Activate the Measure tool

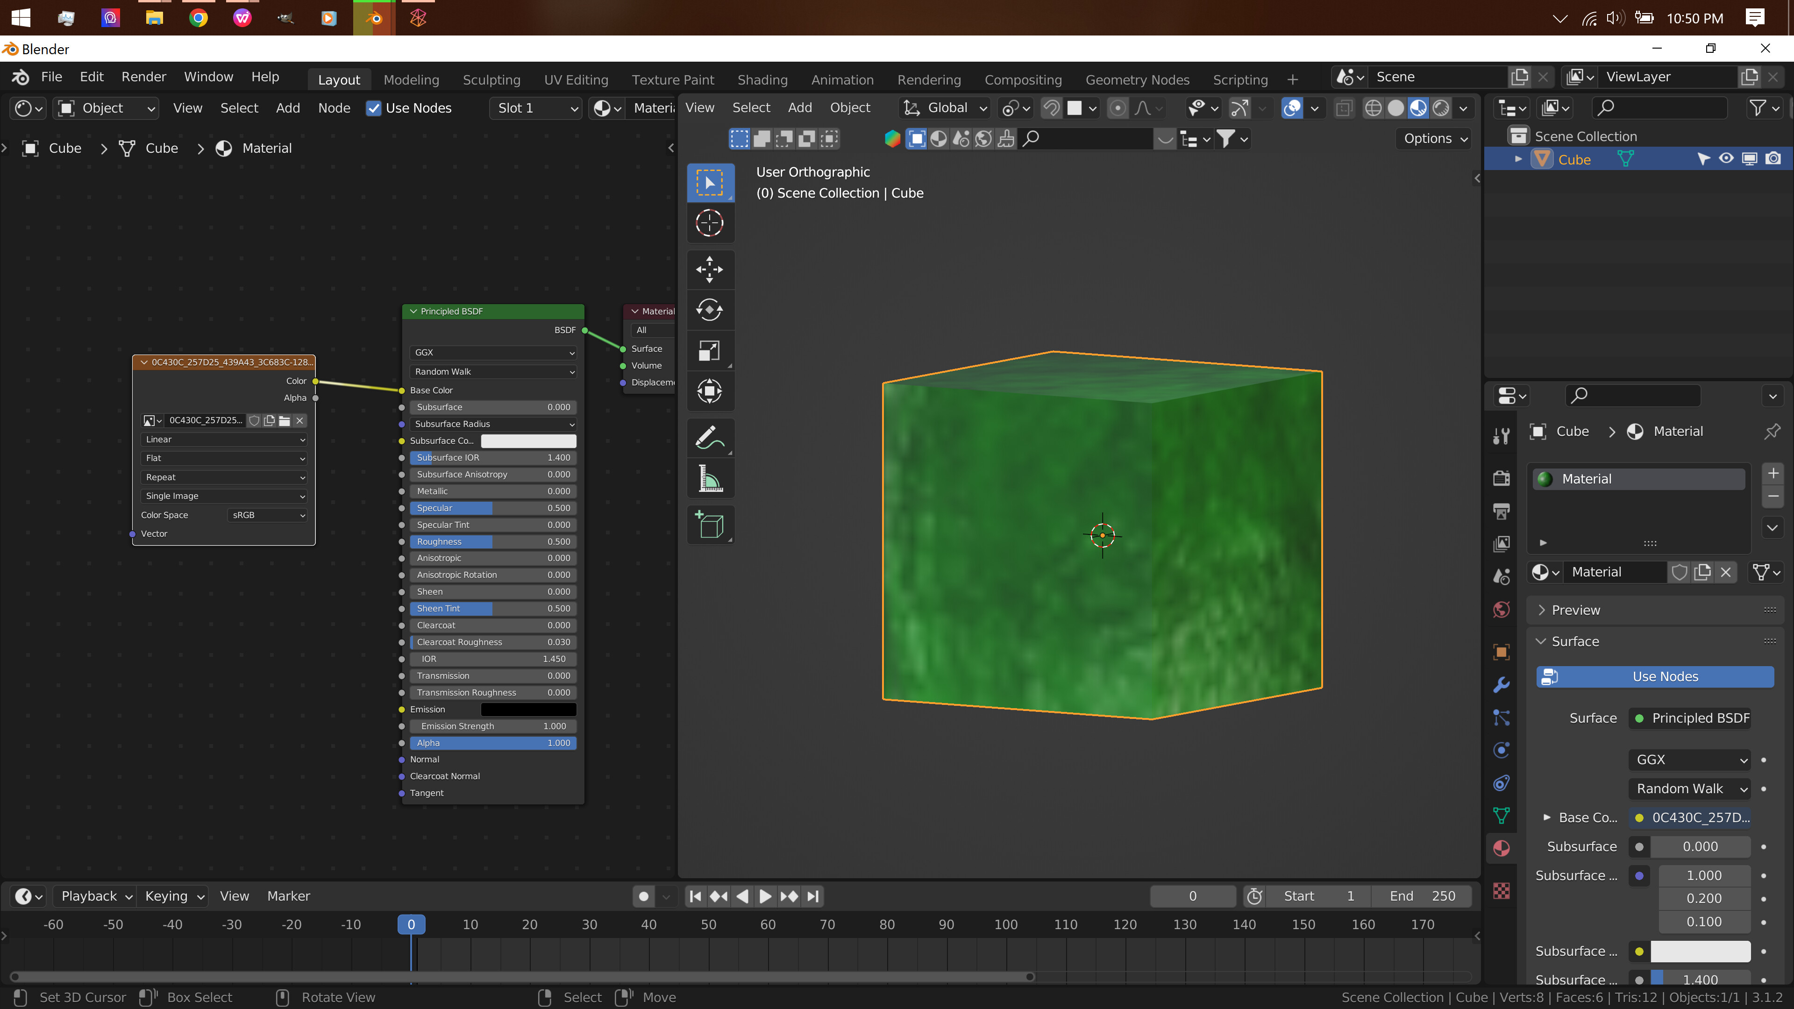point(710,478)
